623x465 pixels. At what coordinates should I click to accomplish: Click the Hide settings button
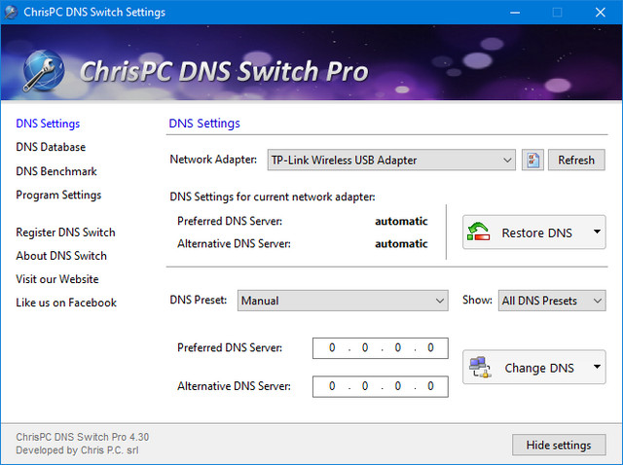[x=559, y=445]
